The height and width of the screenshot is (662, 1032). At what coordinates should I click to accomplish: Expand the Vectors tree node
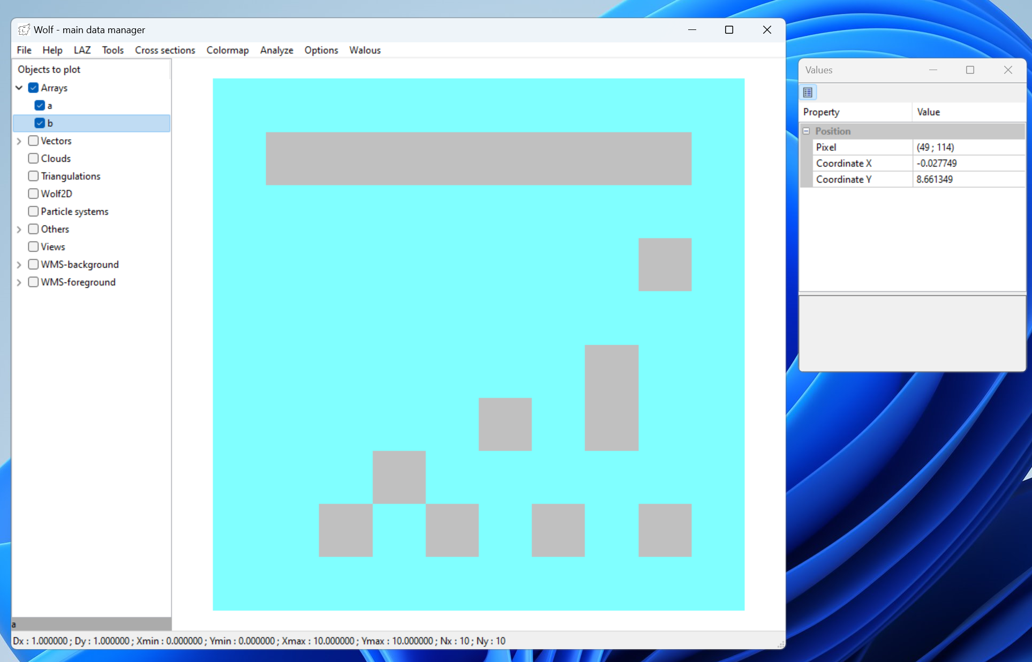(x=19, y=141)
